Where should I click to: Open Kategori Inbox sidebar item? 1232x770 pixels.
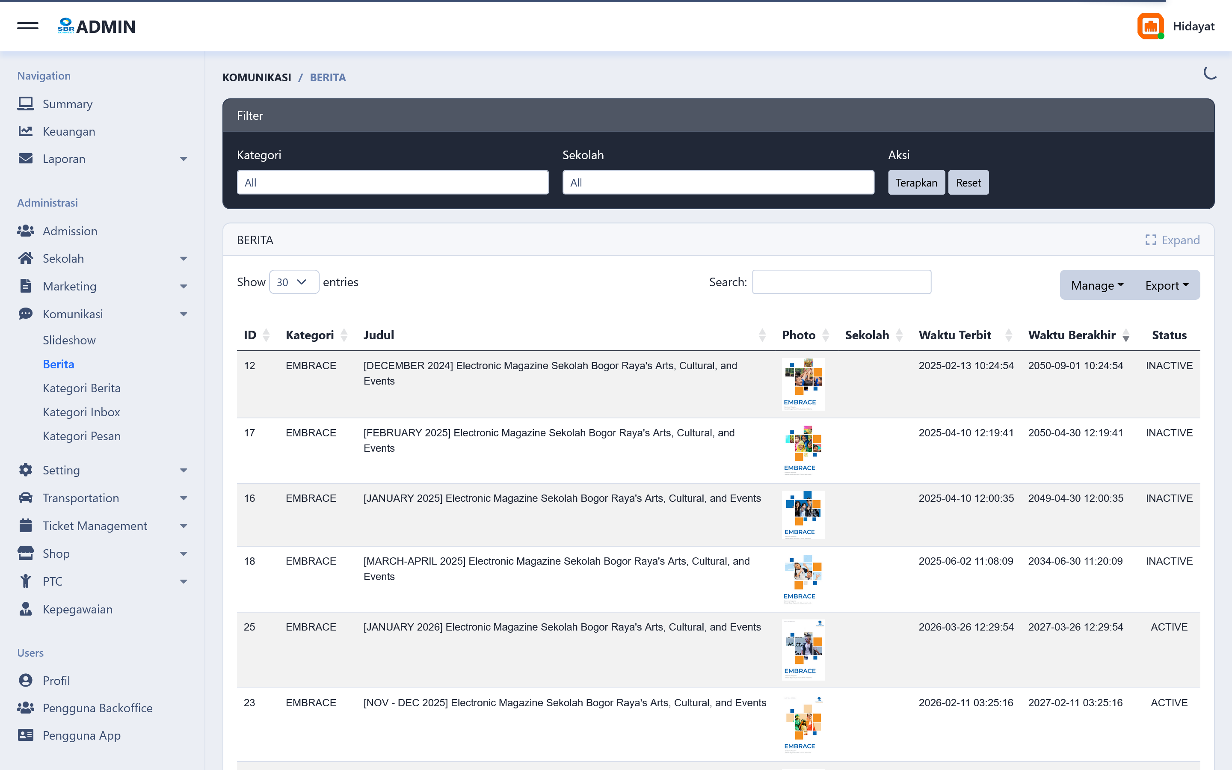click(81, 412)
